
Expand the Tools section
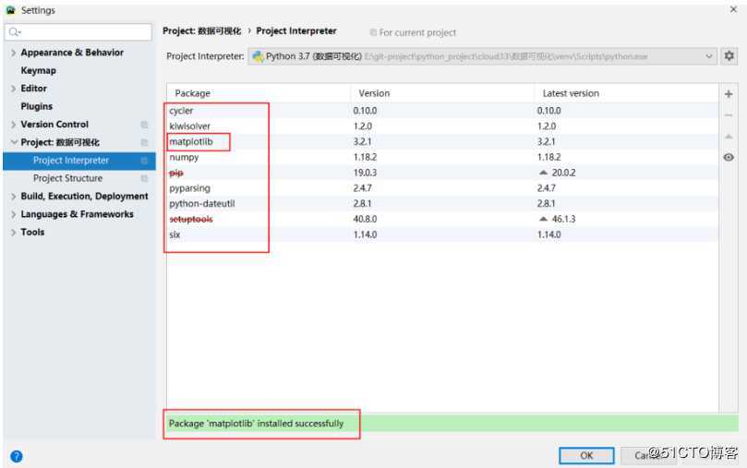coord(13,233)
